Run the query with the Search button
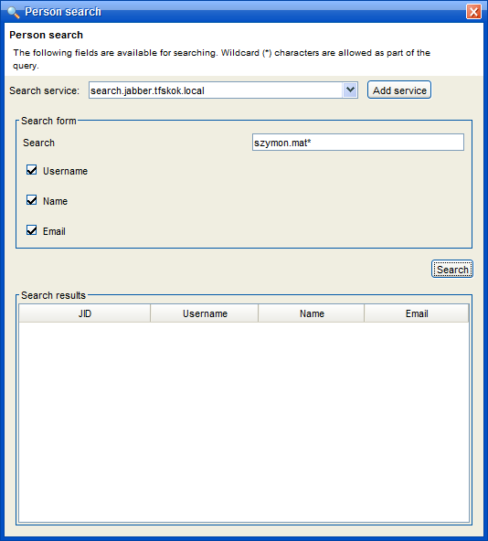Viewport: 488px width, 541px height. click(452, 269)
